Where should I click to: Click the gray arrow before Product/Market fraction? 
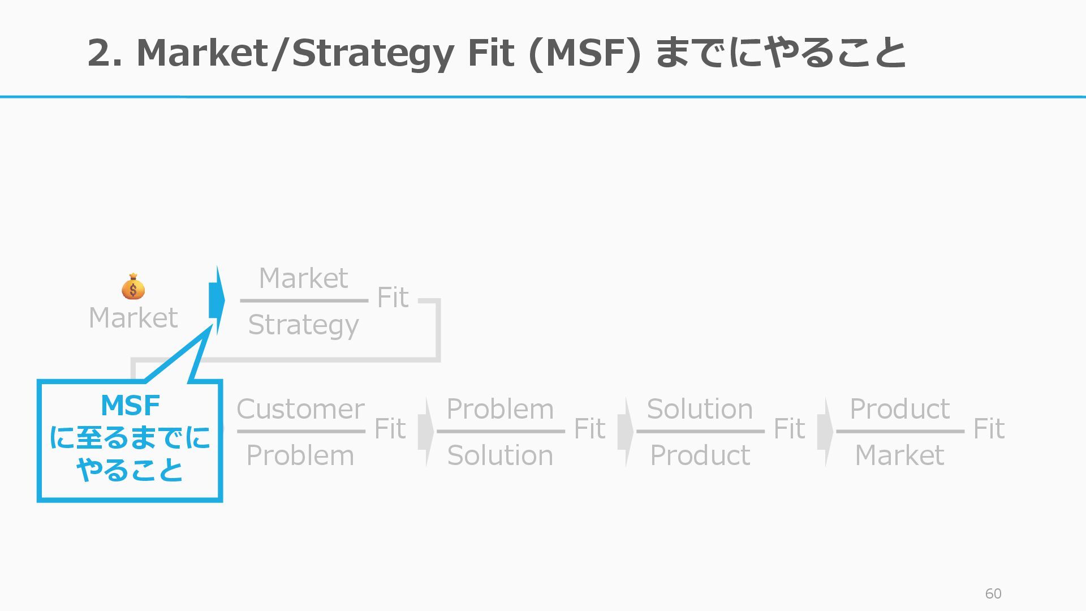[x=825, y=432]
